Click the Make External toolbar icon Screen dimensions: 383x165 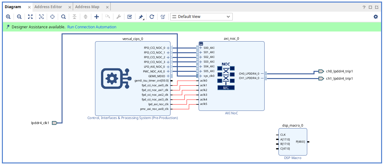[x=108, y=17]
